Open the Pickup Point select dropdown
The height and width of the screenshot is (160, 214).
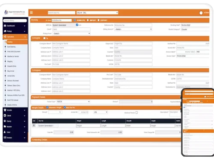71,33
